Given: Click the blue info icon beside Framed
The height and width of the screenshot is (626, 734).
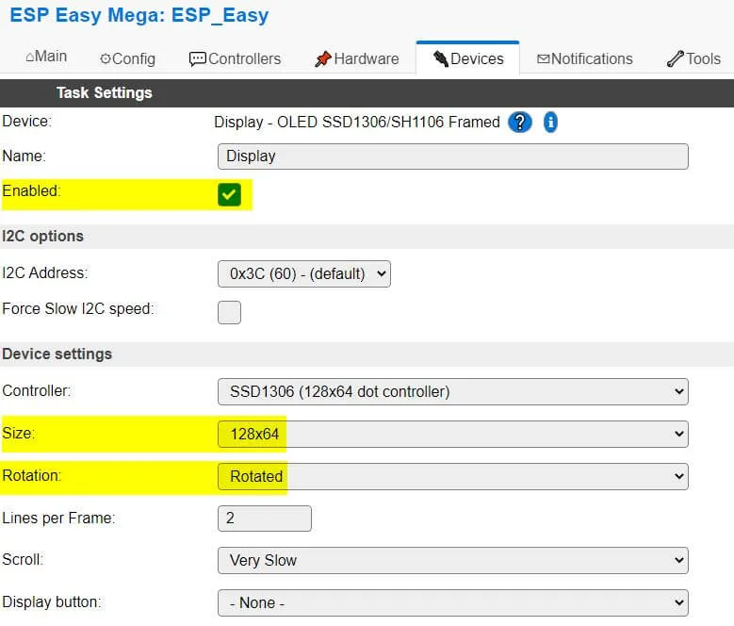Looking at the screenshot, I should click(550, 123).
